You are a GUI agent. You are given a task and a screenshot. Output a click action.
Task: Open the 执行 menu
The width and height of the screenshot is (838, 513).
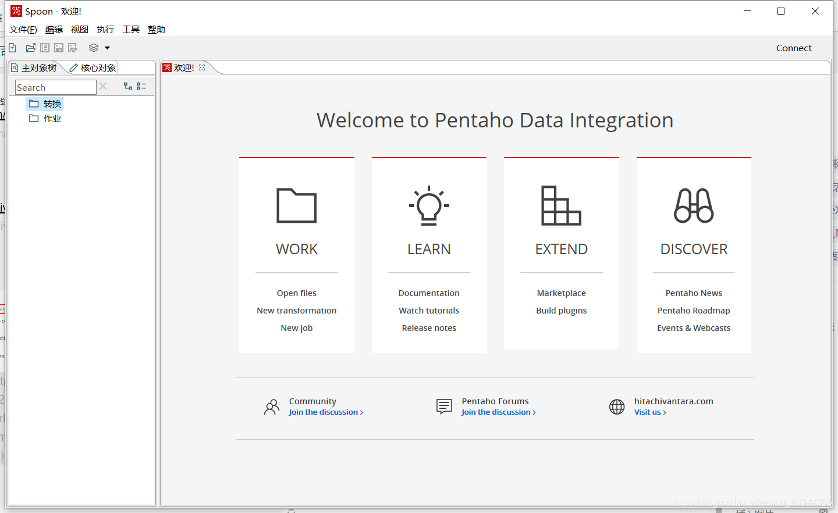tap(105, 30)
